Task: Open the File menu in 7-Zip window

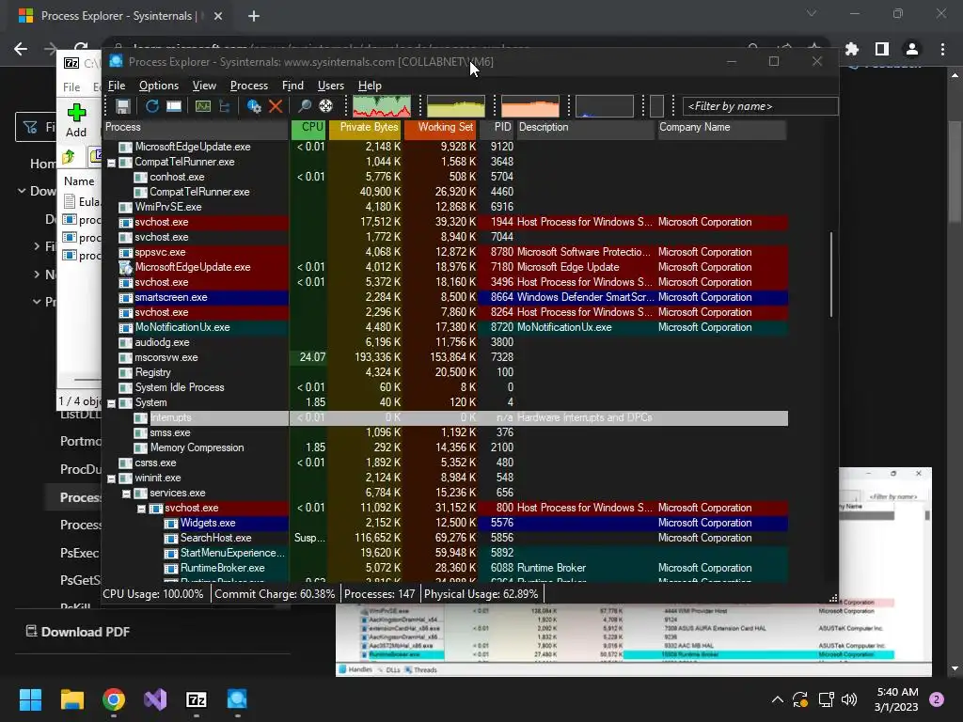Action: 71,87
